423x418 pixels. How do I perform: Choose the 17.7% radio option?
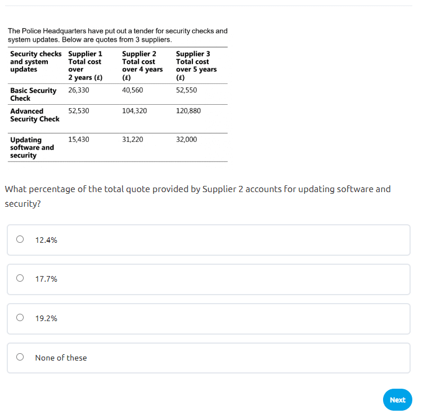point(20,278)
